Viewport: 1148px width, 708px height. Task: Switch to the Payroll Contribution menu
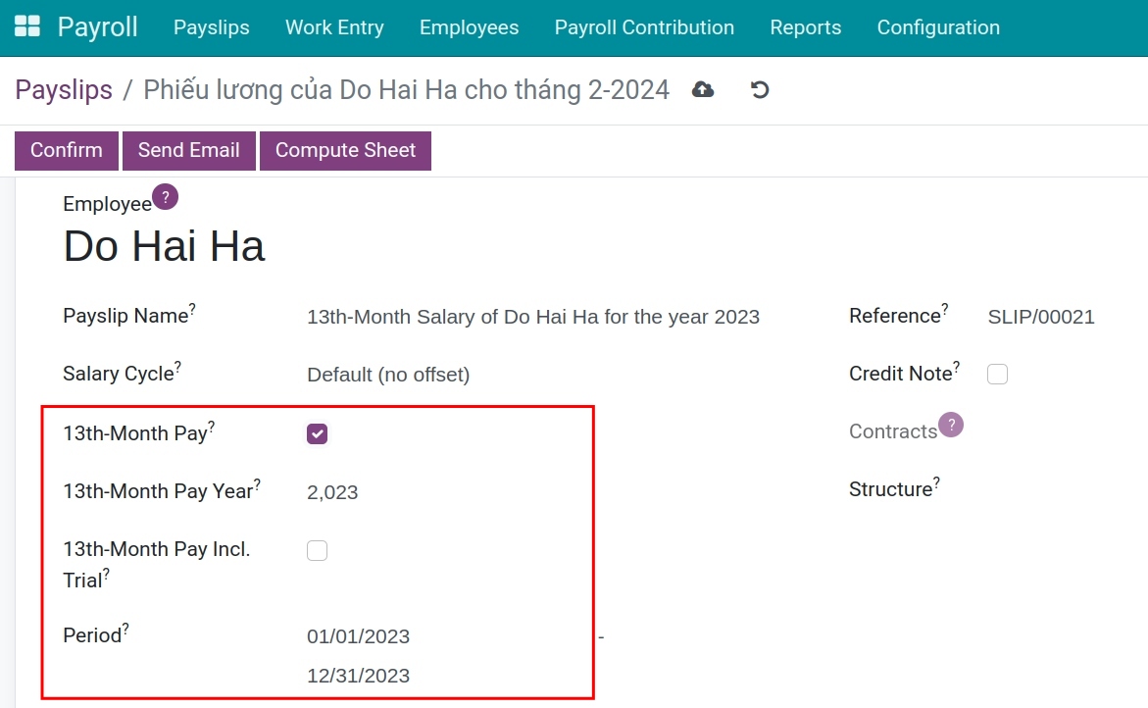point(643,27)
